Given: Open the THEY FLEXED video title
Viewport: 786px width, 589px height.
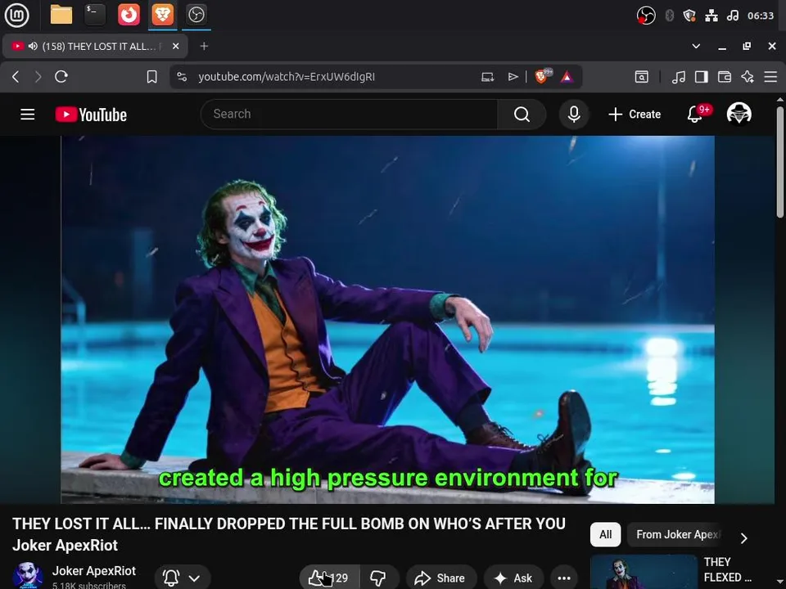Looking at the screenshot, I should [727, 569].
